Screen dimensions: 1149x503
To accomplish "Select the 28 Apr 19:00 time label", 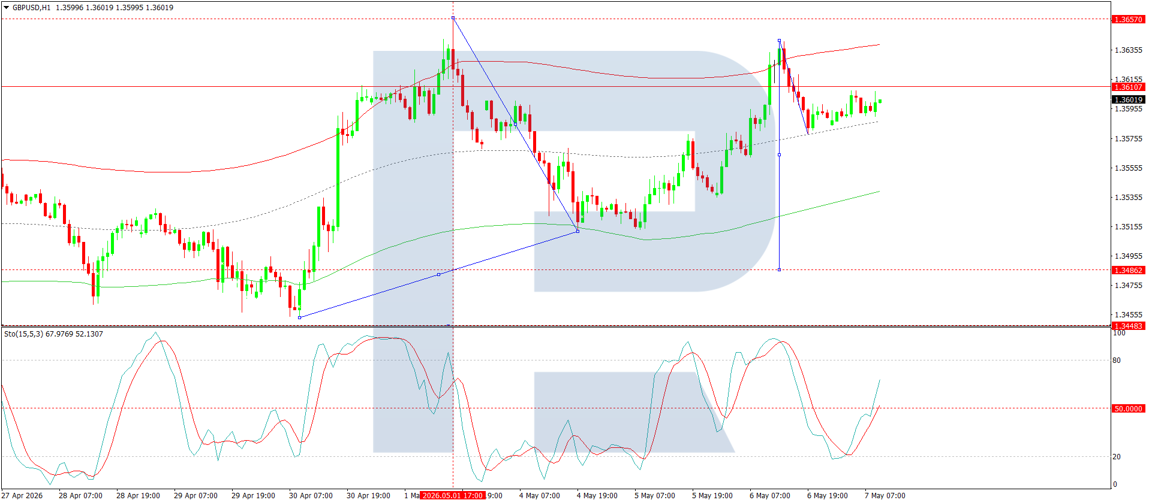I will point(138,496).
